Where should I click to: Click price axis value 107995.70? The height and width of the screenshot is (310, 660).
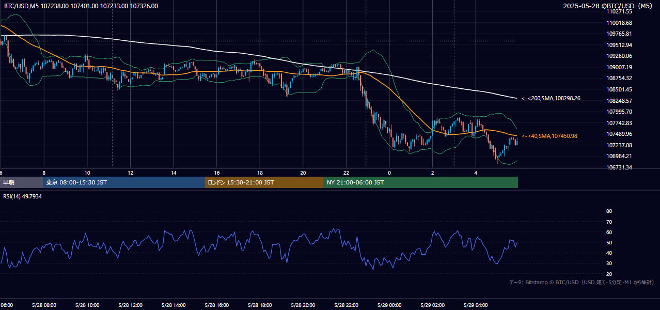click(x=620, y=112)
